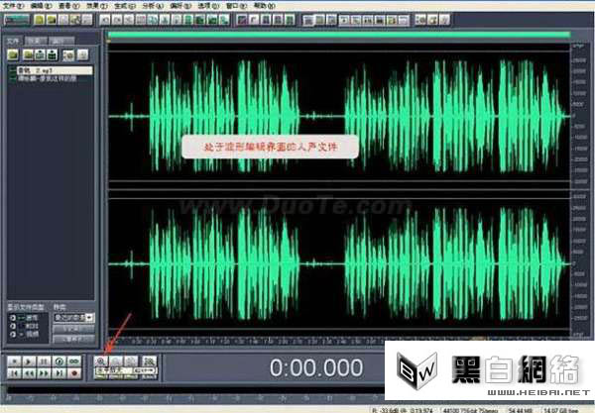Click the Loop play infinity button
This screenshot has width=595, height=413.
[74, 361]
